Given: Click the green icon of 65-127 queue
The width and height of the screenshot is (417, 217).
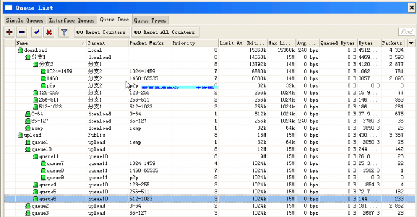Looking at the screenshot, I should click(28, 121).
